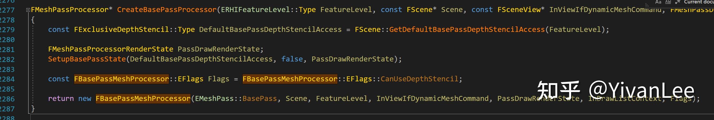Screen dimensions: 714x120
Task: Collapse the CreateBasePassProcessor function block
Action: [x=28, y=10]
